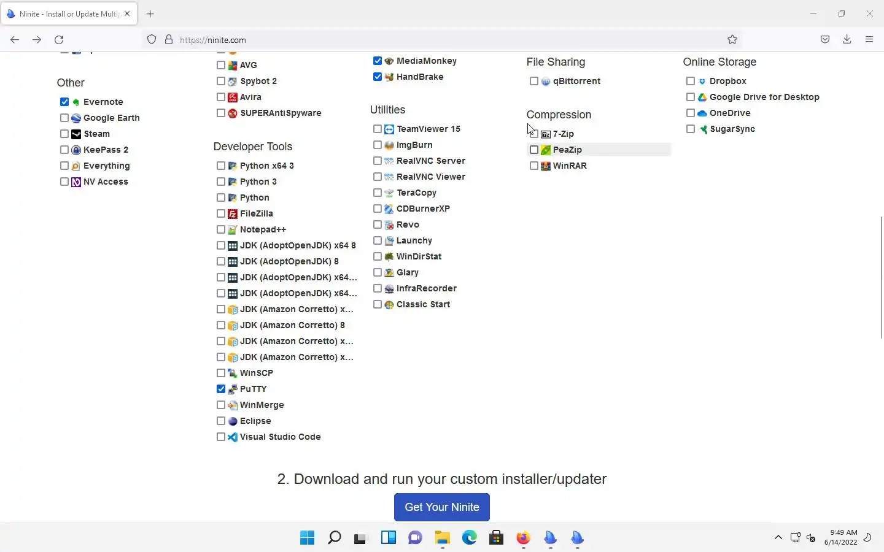The image size is (884, 552).
Task: Bookmark this page with star icon
Action: 732,39
